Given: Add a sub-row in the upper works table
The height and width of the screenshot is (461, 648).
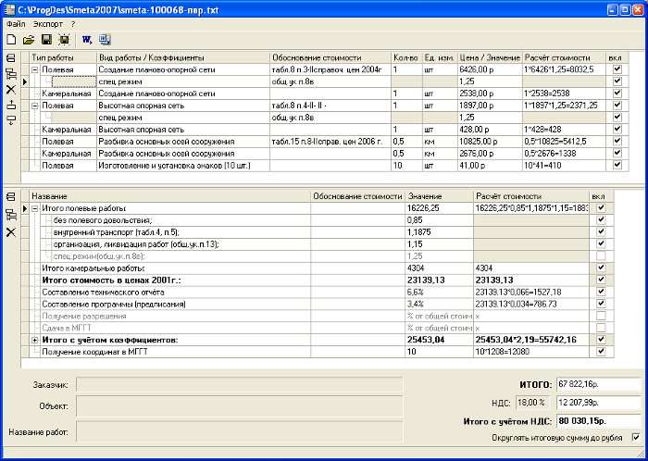Looking at the screenshot, I should point(11,74).
